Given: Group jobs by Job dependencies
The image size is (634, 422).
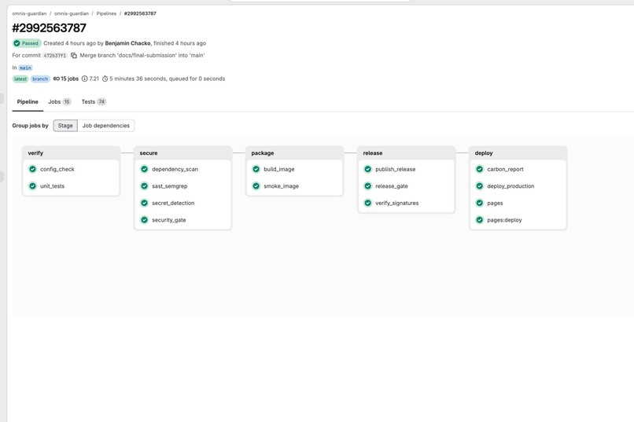Looking at the screenshot, I should [x=106, y=126].
